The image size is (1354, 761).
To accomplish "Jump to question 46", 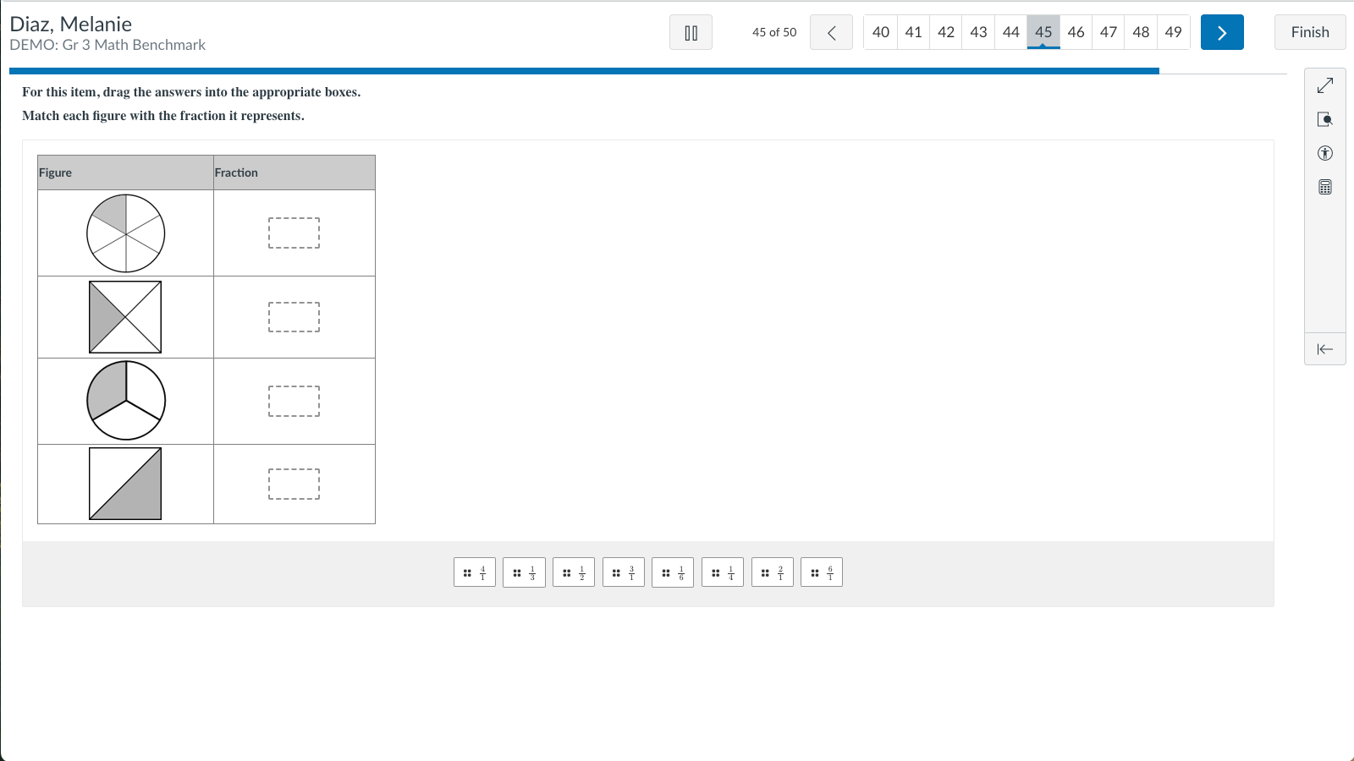I will (x=1076, y=32).
